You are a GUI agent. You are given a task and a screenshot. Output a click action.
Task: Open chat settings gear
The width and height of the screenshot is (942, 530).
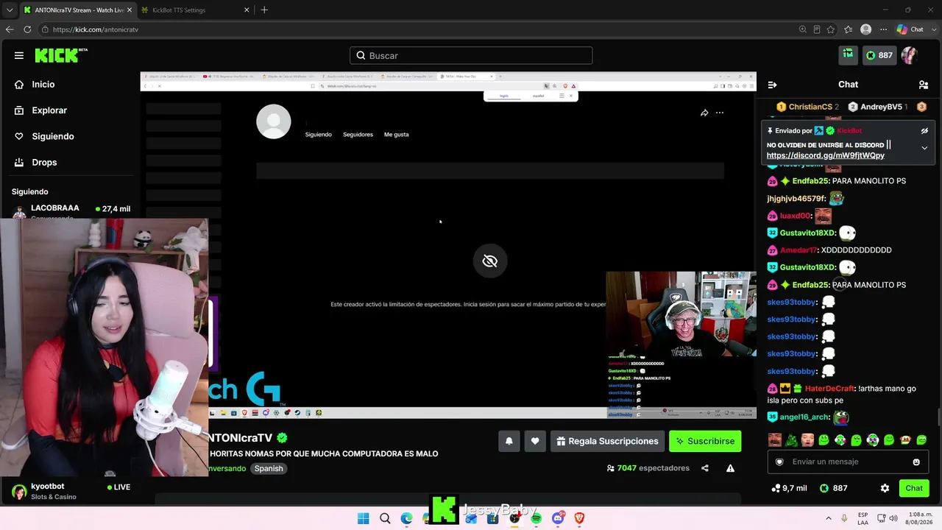885,488
